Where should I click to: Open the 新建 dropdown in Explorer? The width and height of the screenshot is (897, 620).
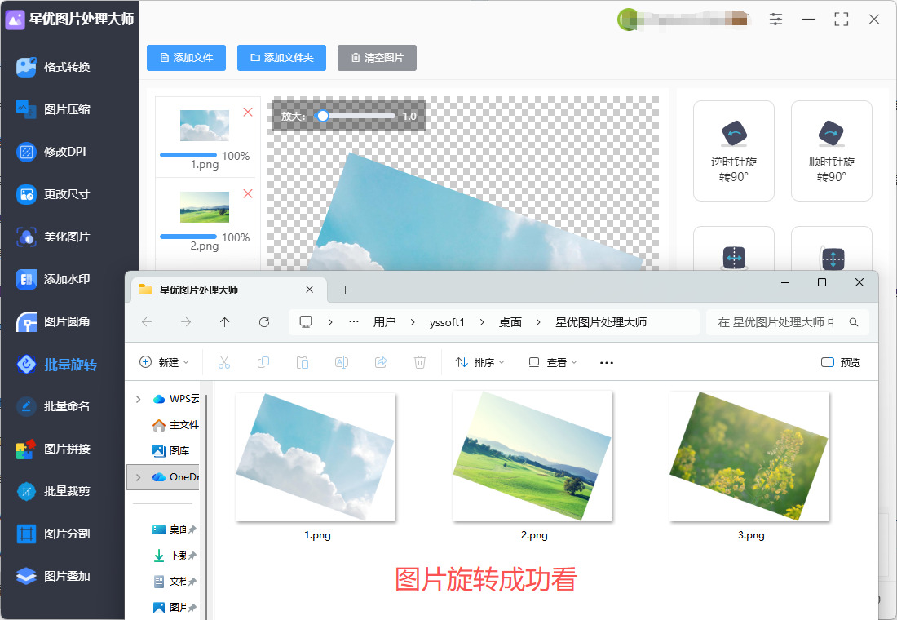pos(164,362)
